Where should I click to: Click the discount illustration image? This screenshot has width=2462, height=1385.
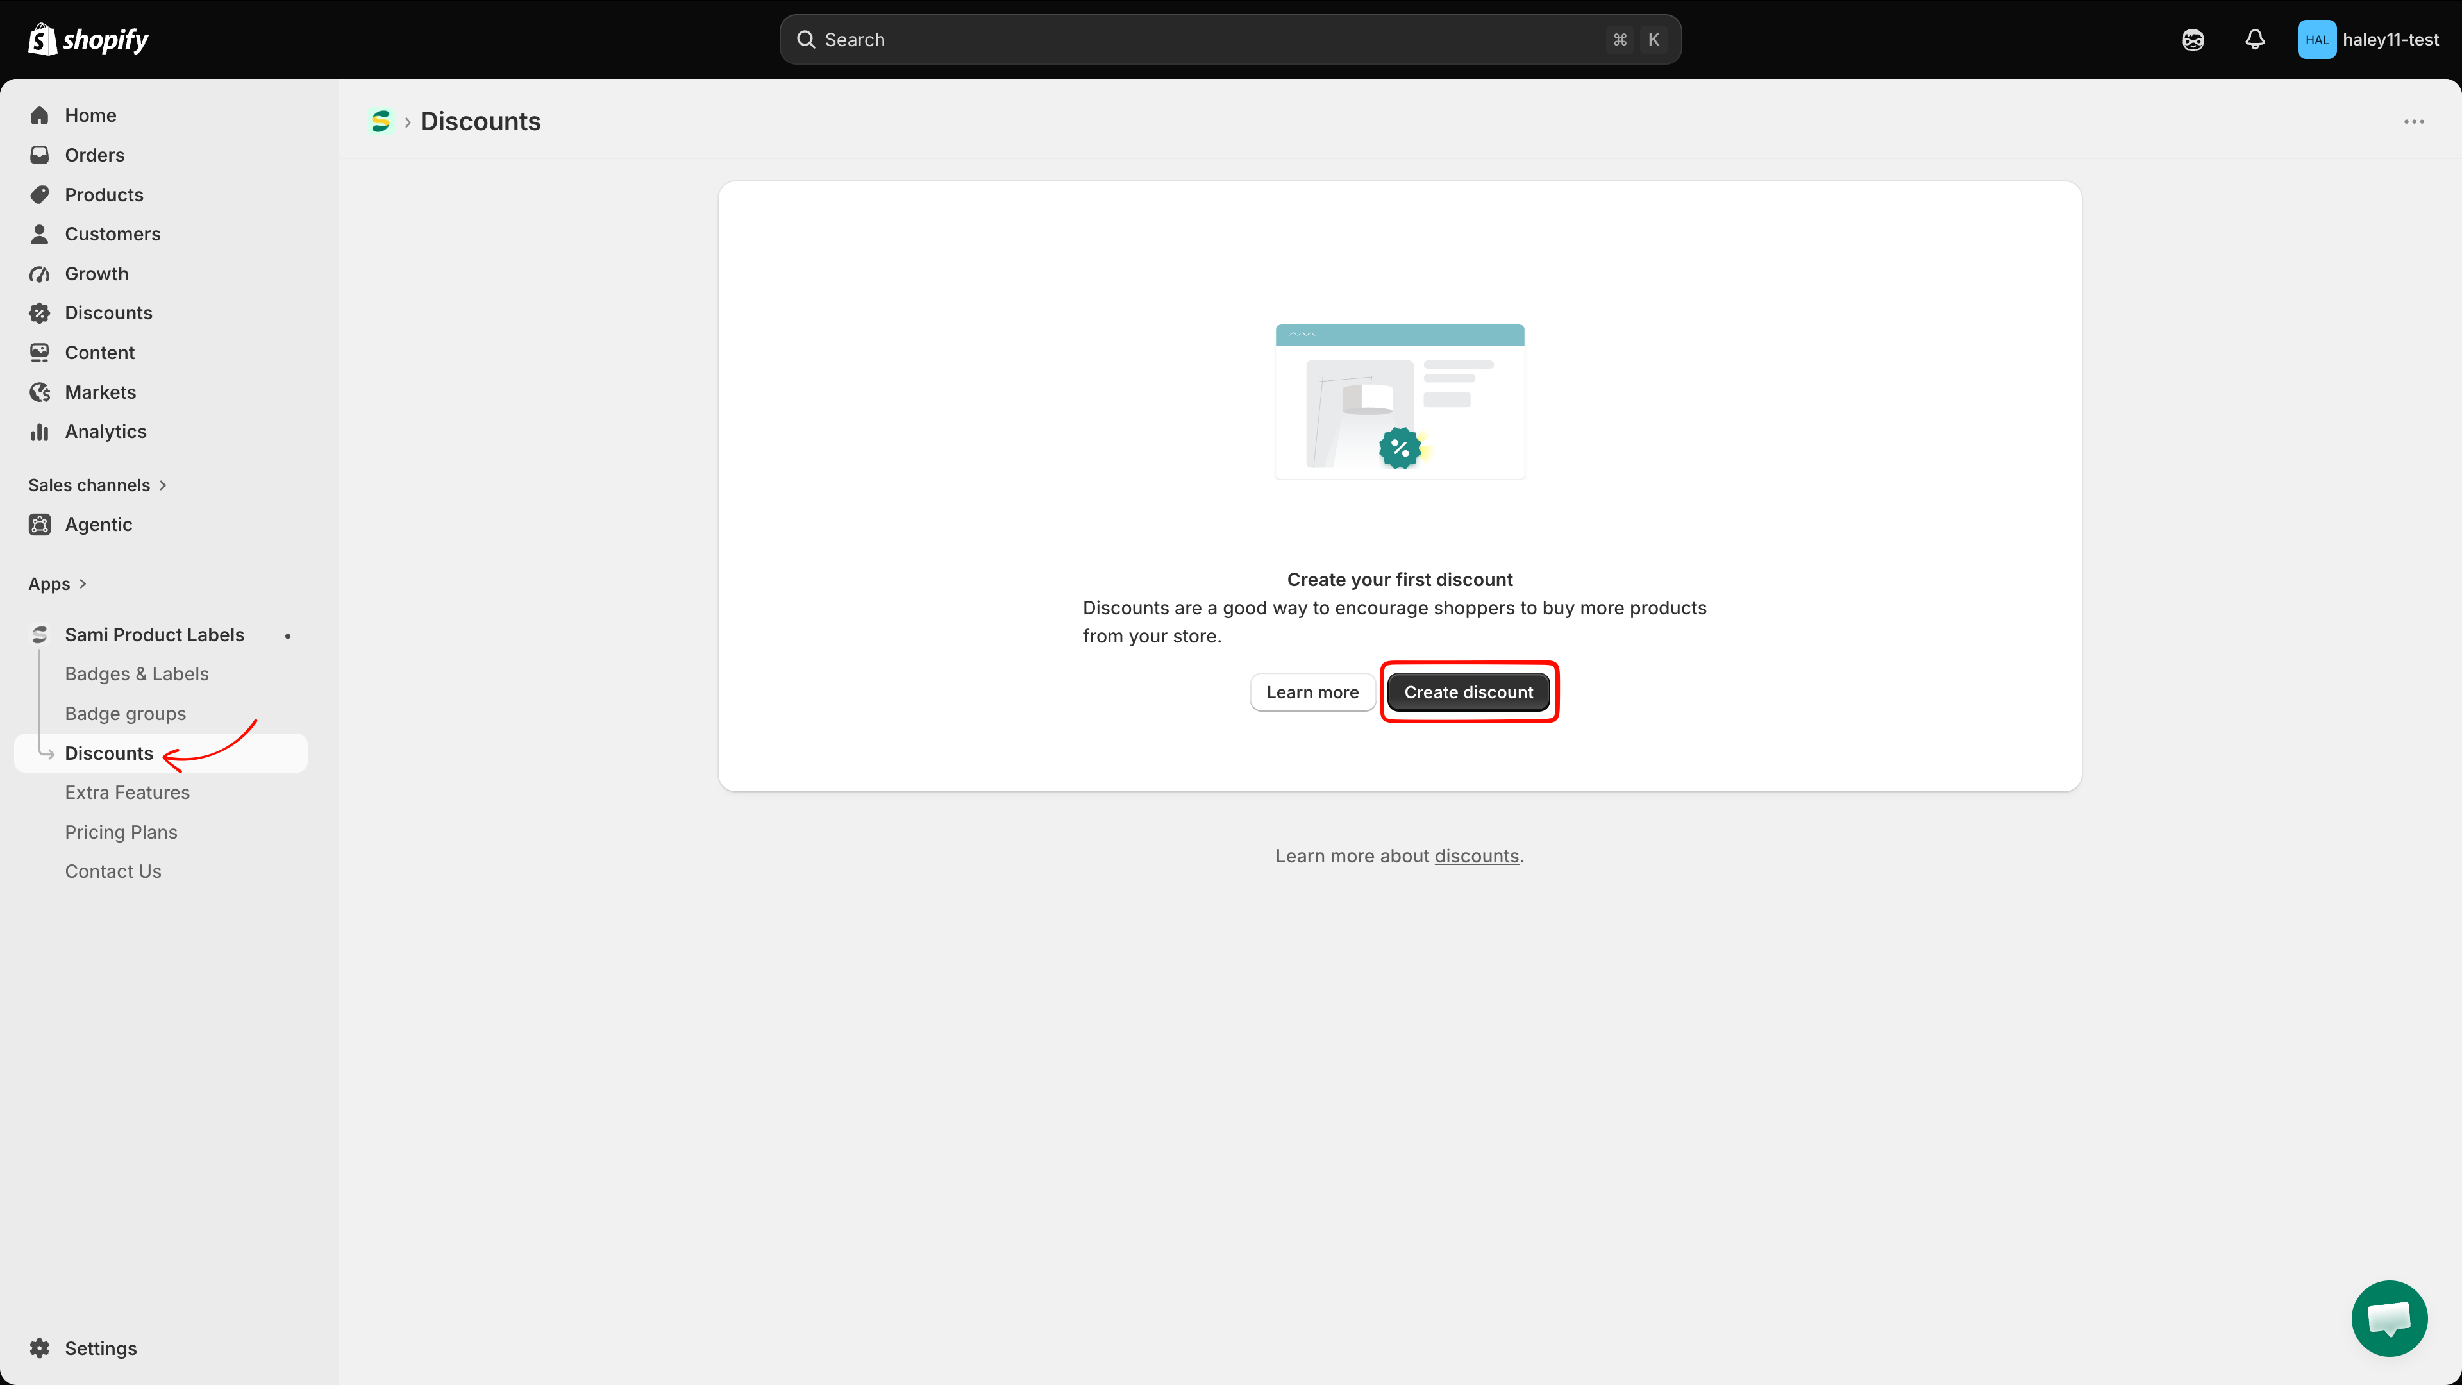tap(1399, 401)
